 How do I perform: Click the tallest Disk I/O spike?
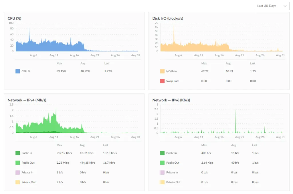pos(174,27)
